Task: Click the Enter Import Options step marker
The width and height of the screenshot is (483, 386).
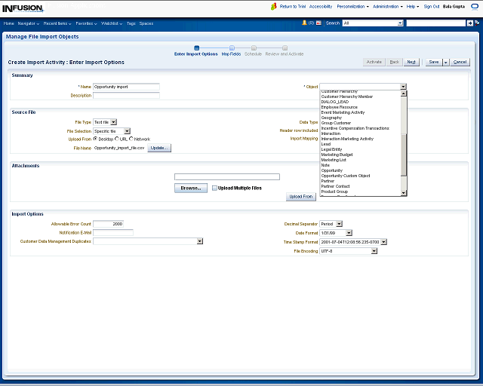Action: point(196,47)
